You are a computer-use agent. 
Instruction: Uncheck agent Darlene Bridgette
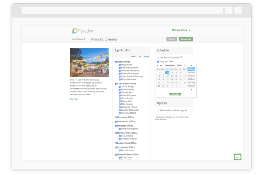120,129
